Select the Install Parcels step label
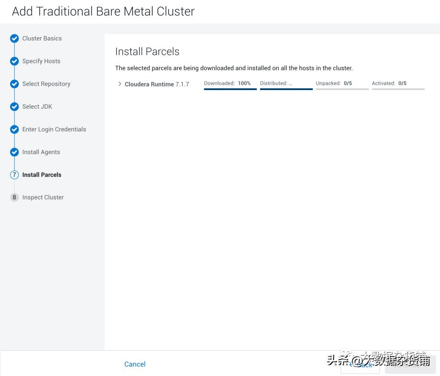This screenshot has width=440, height=376. [x=42, y=175]
